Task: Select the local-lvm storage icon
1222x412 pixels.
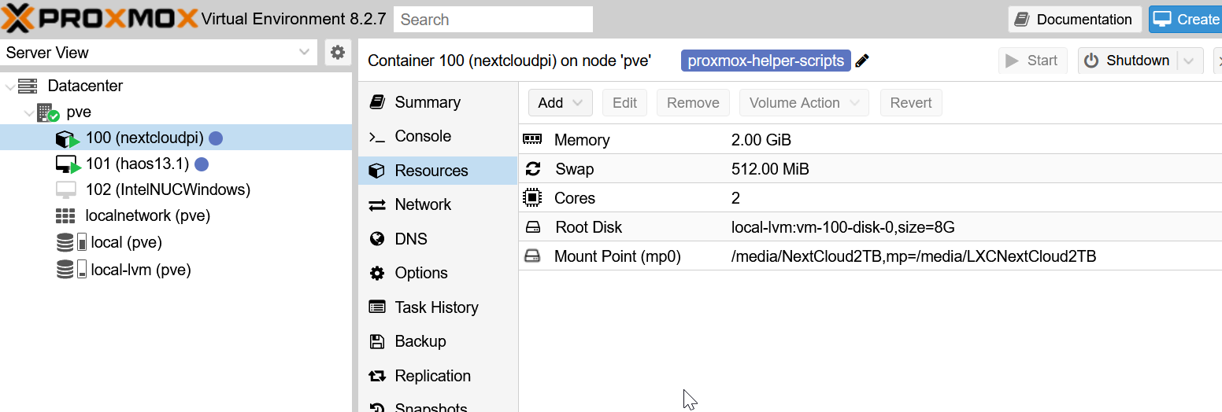Action: point(65,270)
